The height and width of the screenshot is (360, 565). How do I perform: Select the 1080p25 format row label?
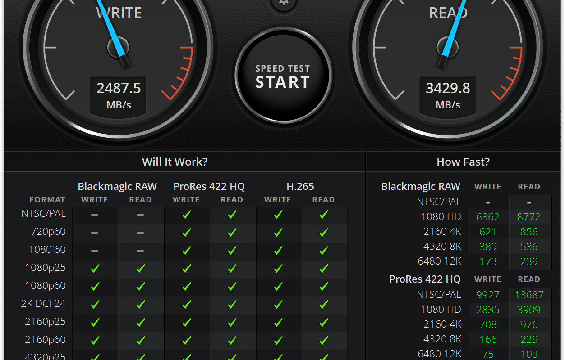tap(46, 268)
